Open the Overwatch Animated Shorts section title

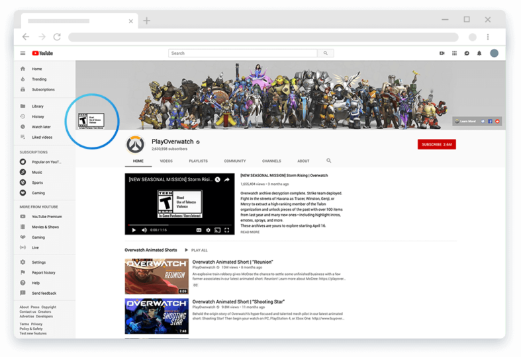pyautogui.click(x=151, y=250)
